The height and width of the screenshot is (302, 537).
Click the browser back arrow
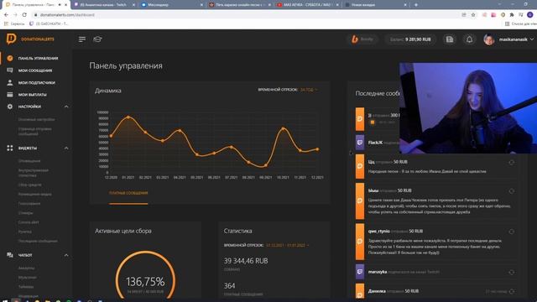click(6, 15)
